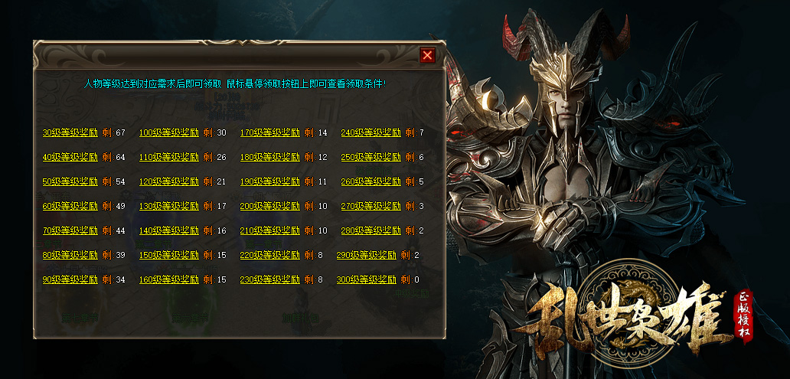Select the 120级等级奖励 reward
Viewport: 790px width, 379px height.
[169, 181]
